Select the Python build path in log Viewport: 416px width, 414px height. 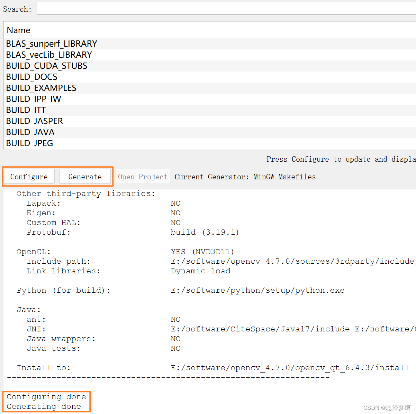point(257,290)
